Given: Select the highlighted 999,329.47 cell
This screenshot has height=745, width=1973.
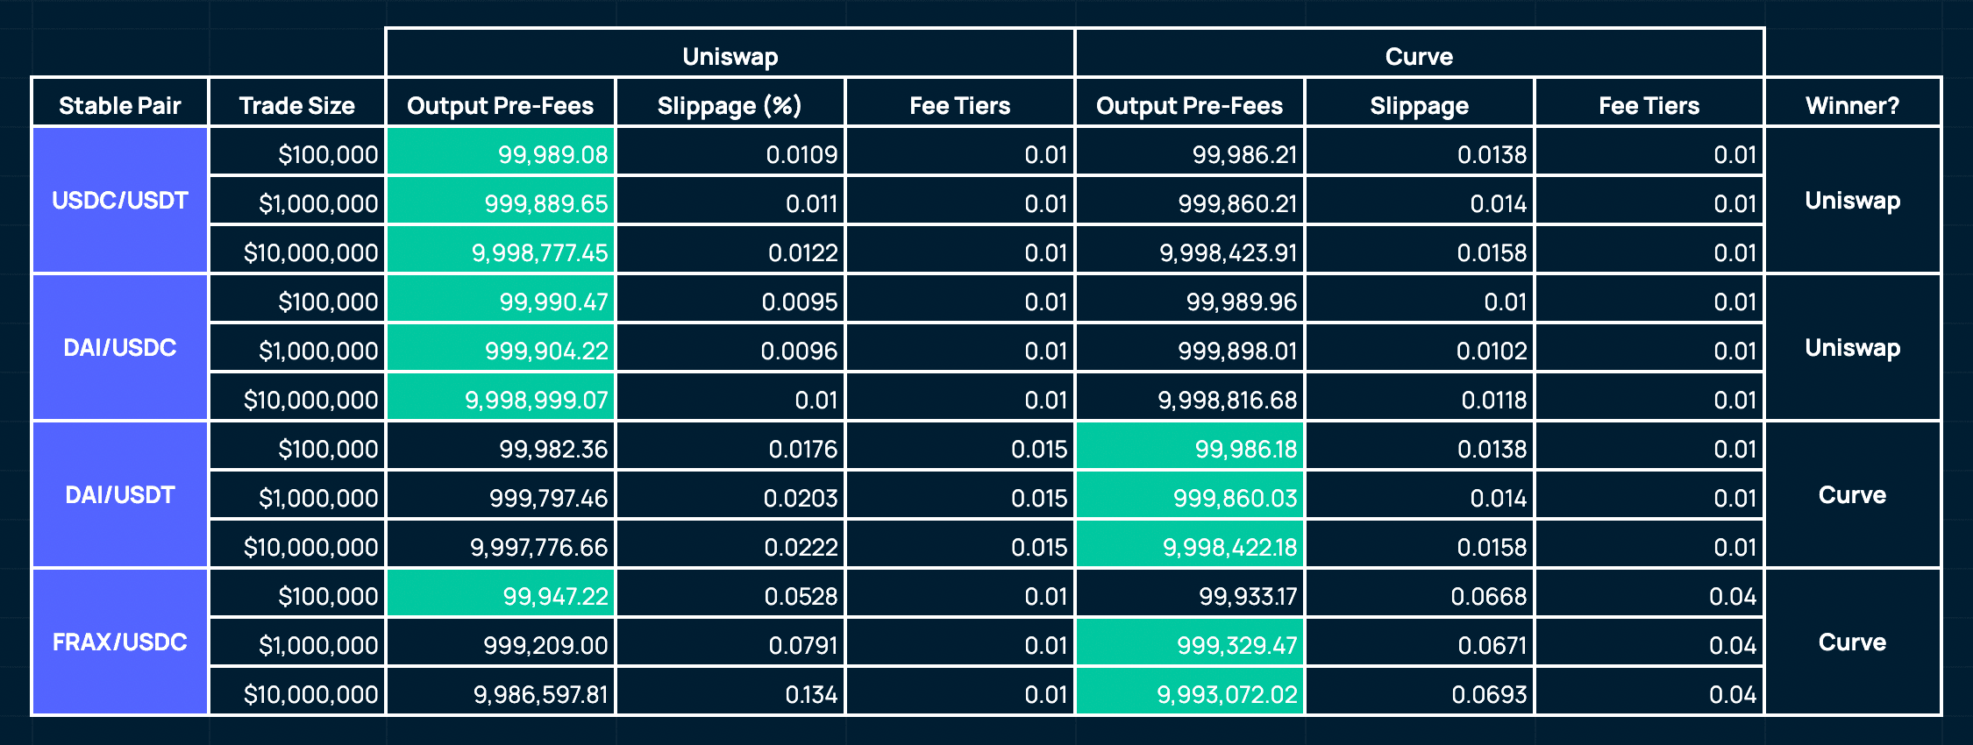Looking at the screenshot, I should 1190,643.
